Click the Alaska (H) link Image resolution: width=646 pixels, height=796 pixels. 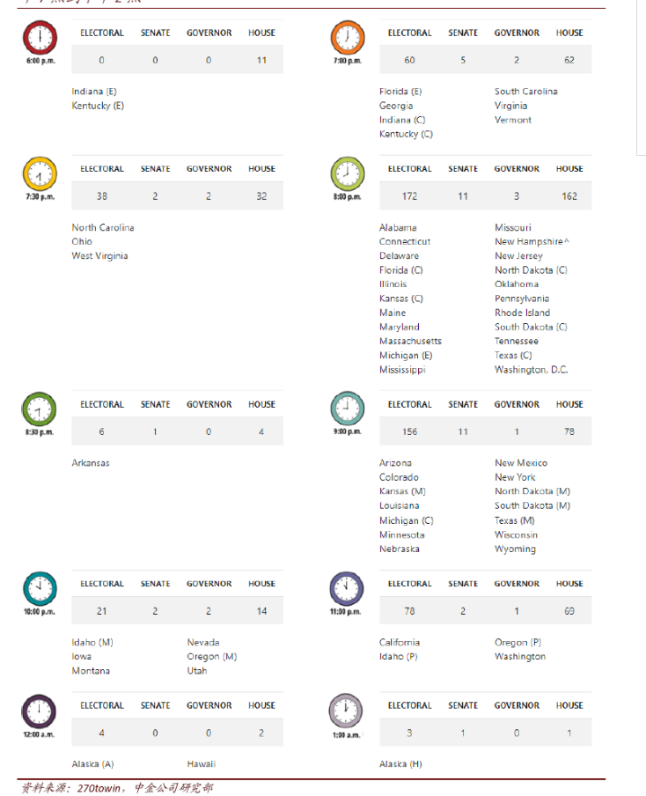pos(400,763)
